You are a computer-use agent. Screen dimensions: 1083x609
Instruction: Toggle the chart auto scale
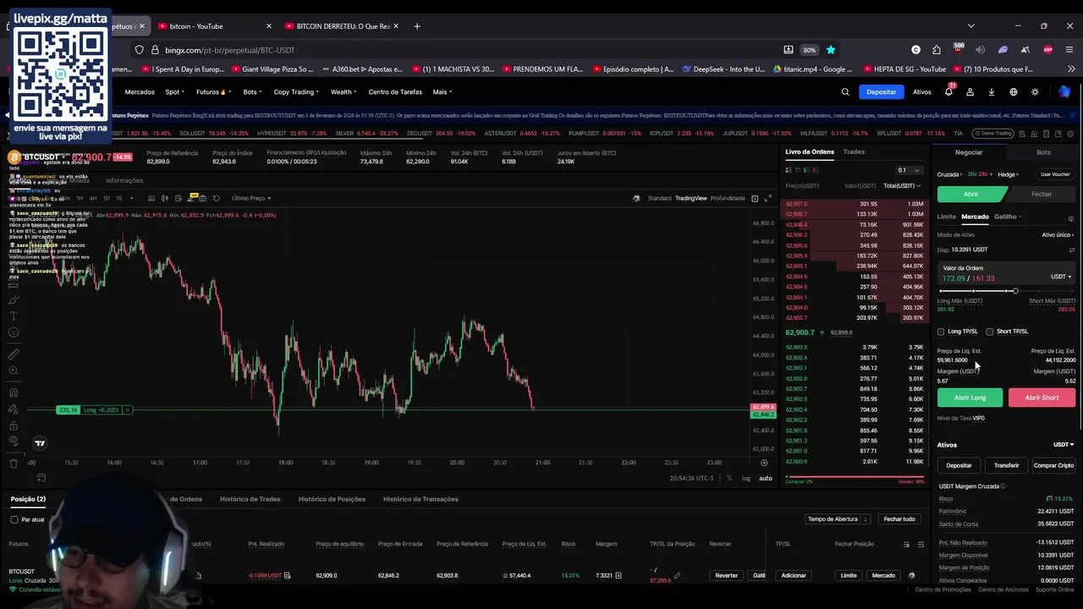(x=765, y=479)
